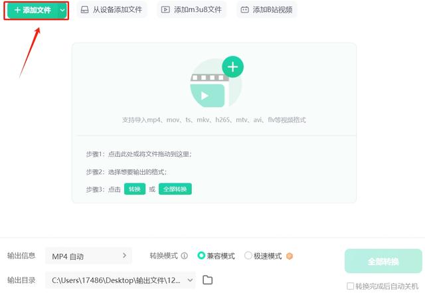Click the info icon beside 转换模式

(x=185, y=256)
